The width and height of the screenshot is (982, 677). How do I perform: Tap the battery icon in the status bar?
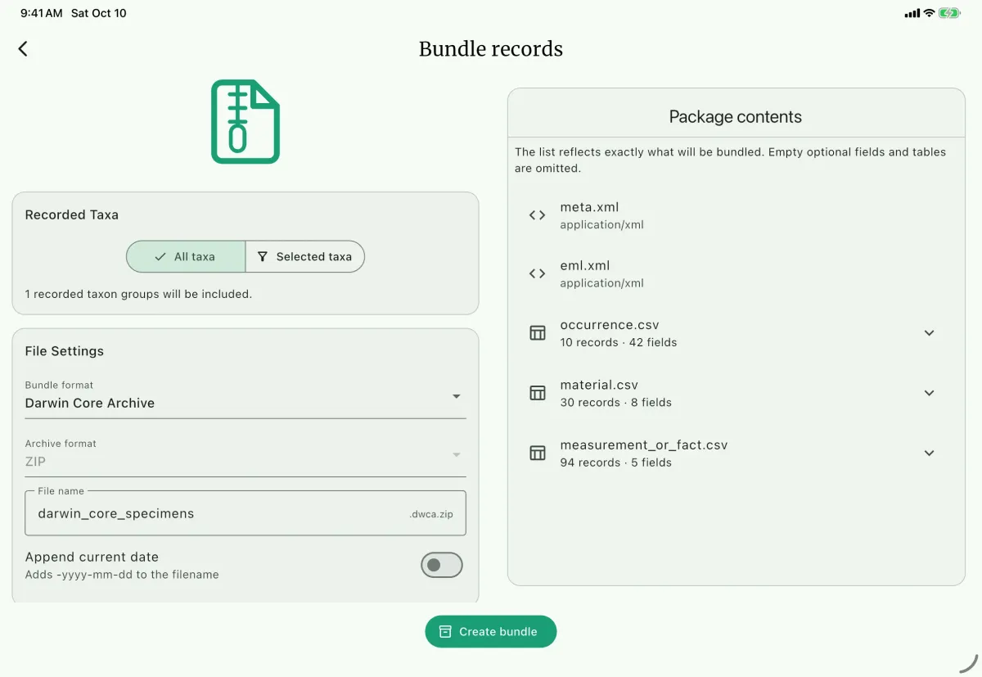click(x=949, y=13)
